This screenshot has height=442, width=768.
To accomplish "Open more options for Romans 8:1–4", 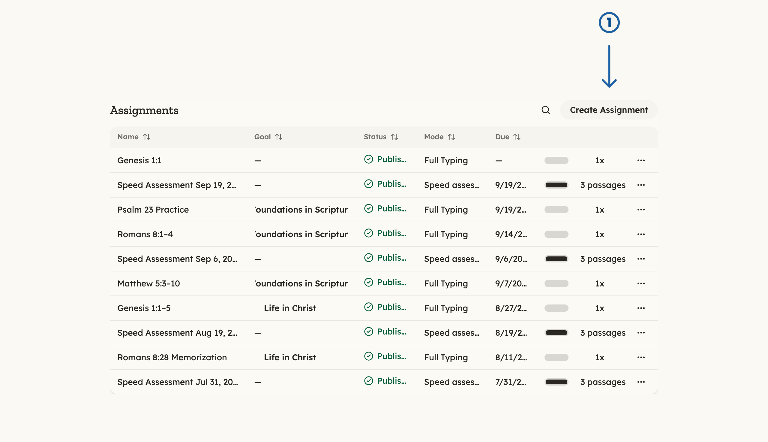I will [641, 234].
